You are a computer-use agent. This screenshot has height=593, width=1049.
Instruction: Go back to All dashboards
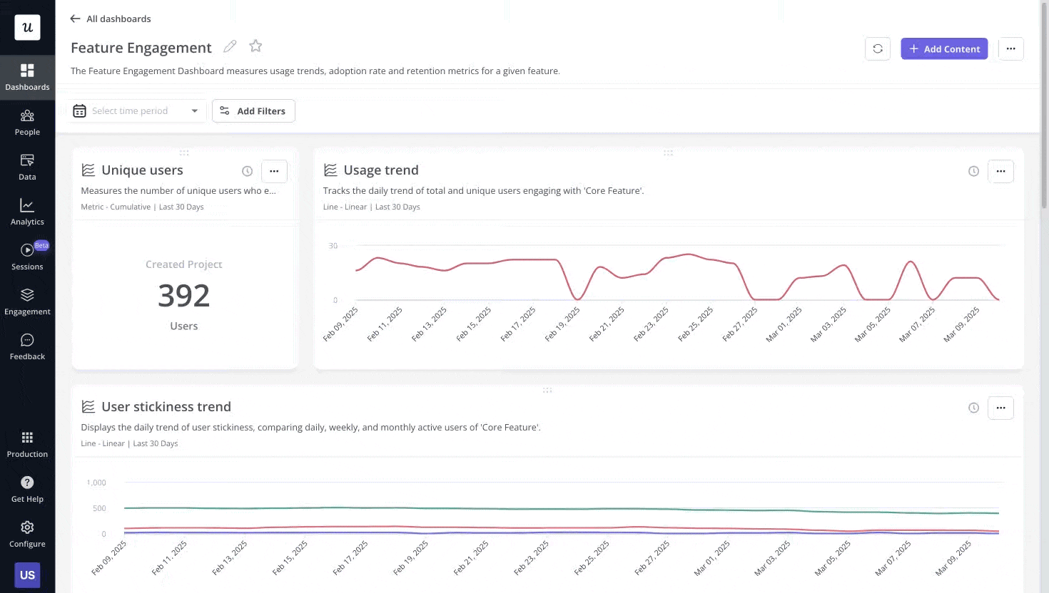tap(111, 19)
